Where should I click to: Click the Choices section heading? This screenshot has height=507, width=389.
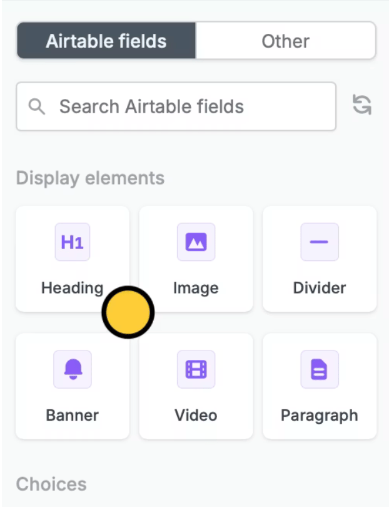[51, 484]
